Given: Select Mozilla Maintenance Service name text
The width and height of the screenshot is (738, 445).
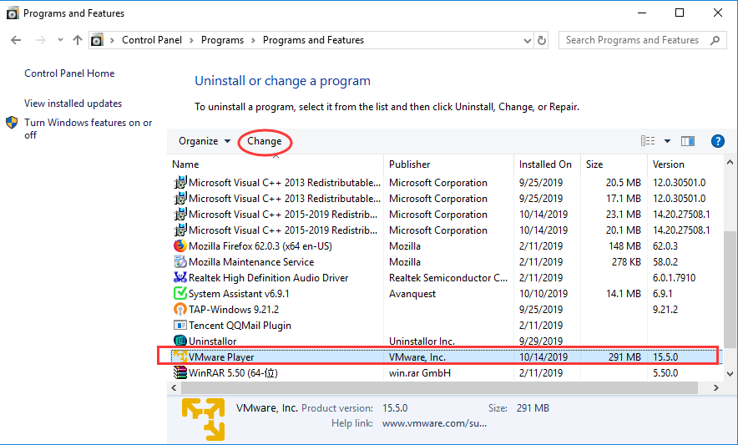Looking at the screenshot, I should point(251,262).
